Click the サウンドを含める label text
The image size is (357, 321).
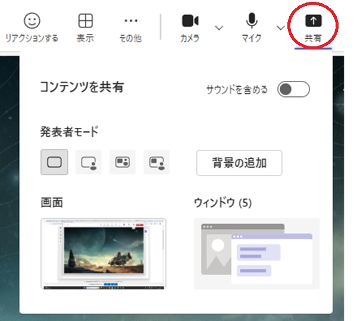tap(237, 90)
